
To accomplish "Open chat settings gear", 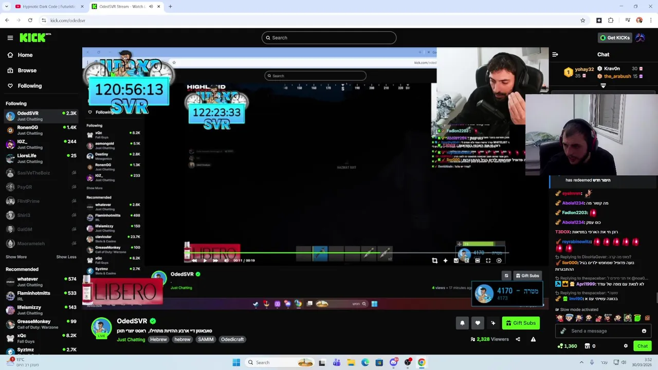I will pyautogui.click(x=626, y=346).
